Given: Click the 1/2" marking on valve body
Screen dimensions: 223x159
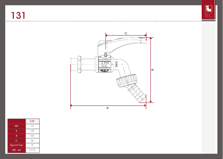Looking at the screenshot, I should [x=105, y=64].
